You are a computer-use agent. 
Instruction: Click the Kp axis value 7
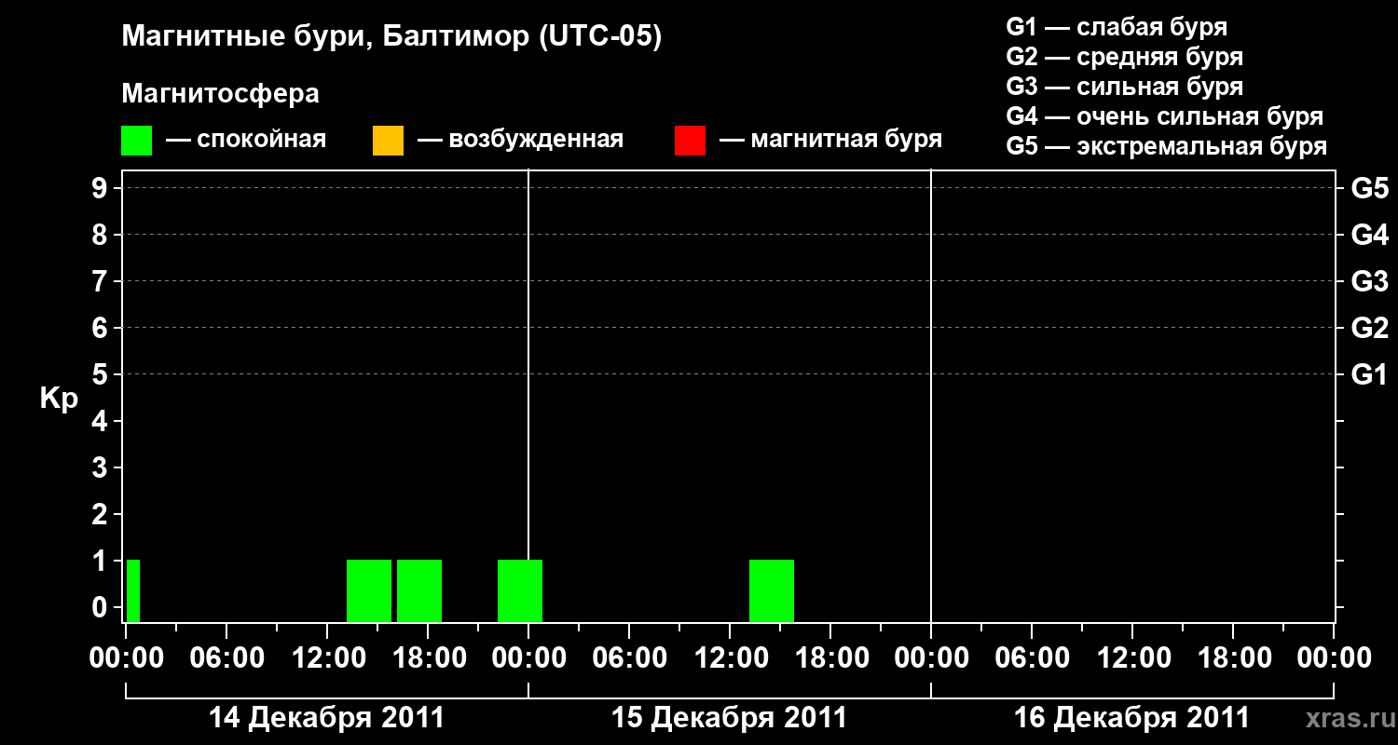[x=102, y=281]
